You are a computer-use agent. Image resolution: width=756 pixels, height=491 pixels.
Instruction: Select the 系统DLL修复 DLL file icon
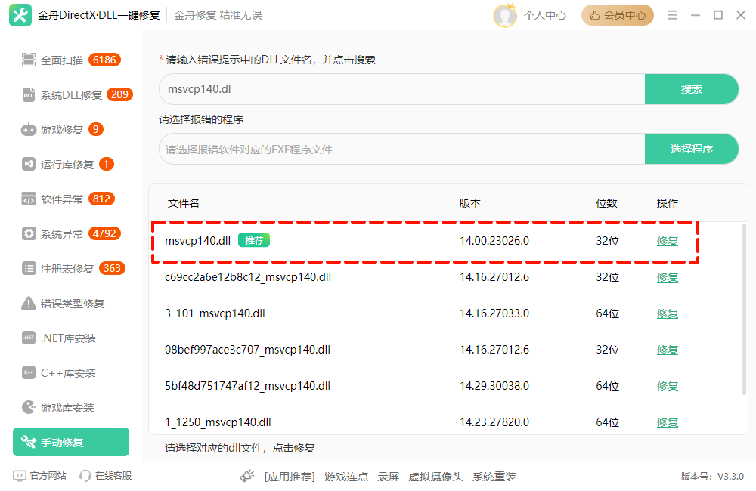[29, 95]
